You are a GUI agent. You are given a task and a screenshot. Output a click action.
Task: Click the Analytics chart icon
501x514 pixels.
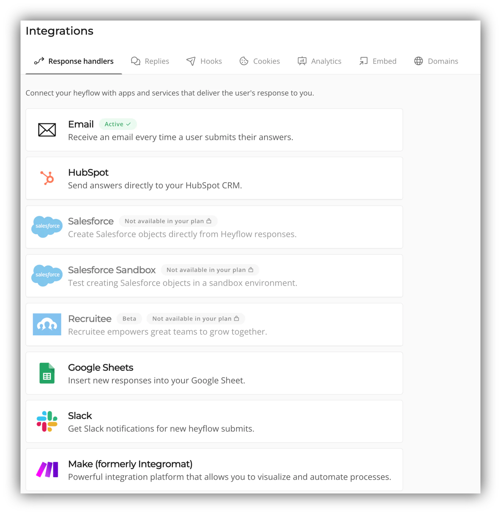(302, 61)
